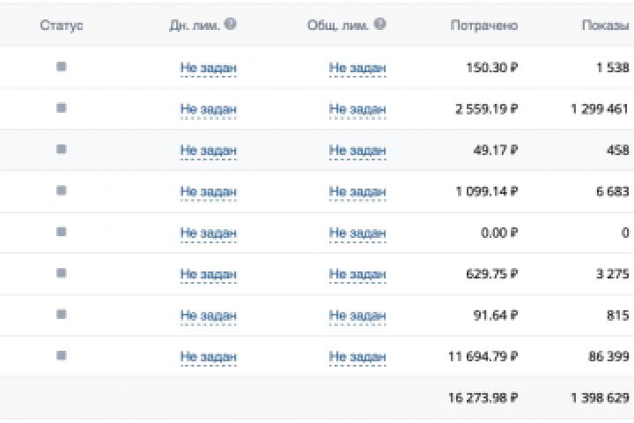
Task: Sort by Статус column header
Action: (61, 26)
